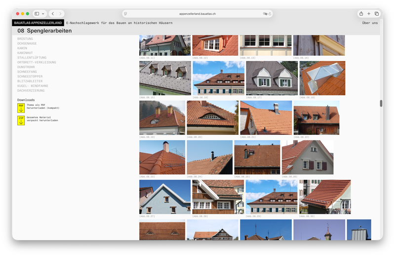Screen dimensions: 395x256
Task: Open thumbnail Abb.08.25 brown tiled roof
Action: (x=257, y=157)
